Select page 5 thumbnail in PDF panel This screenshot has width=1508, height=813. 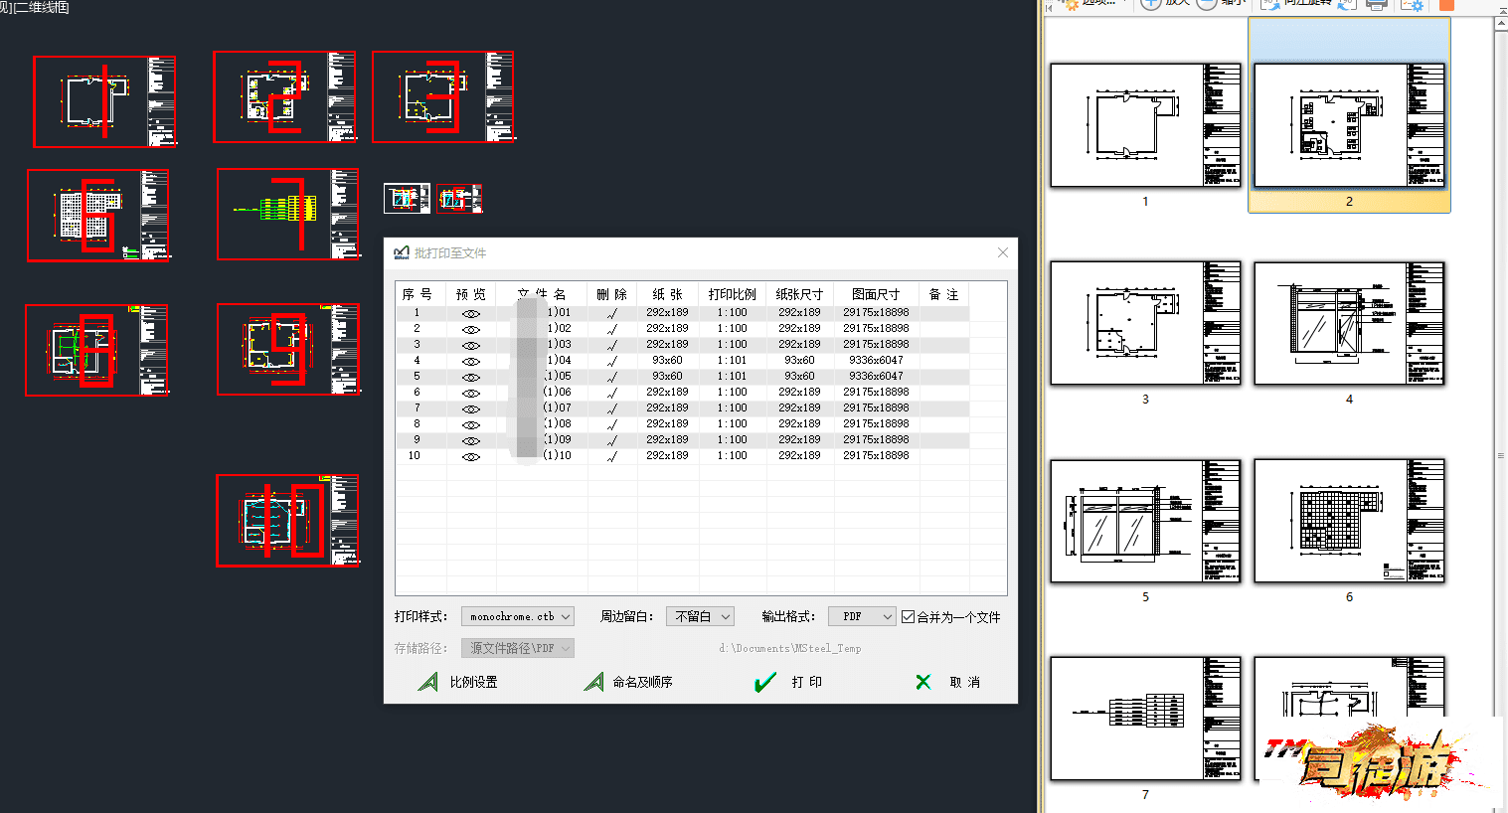pyautogui.click(x=1145, y=521)
